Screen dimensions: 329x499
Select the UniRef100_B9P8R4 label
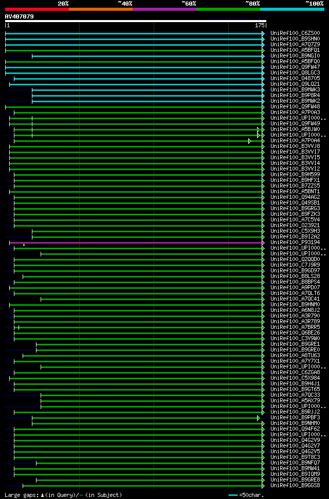coord(295,96)
